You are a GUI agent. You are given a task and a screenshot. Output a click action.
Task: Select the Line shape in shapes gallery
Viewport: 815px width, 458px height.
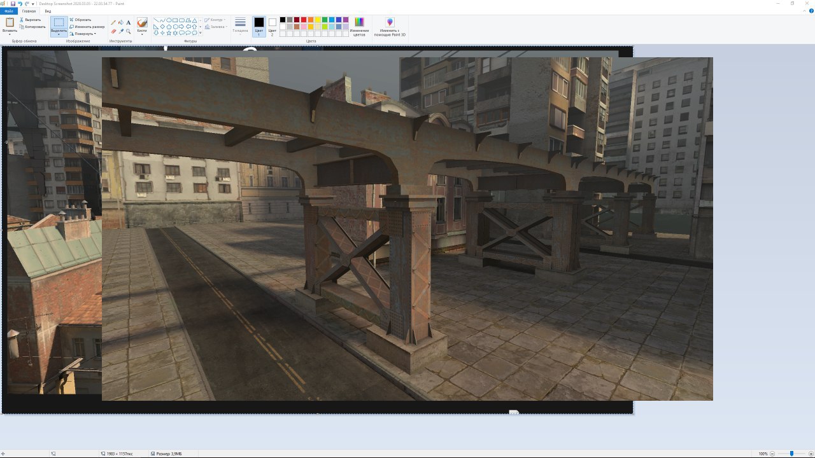[x=156, y=20]
